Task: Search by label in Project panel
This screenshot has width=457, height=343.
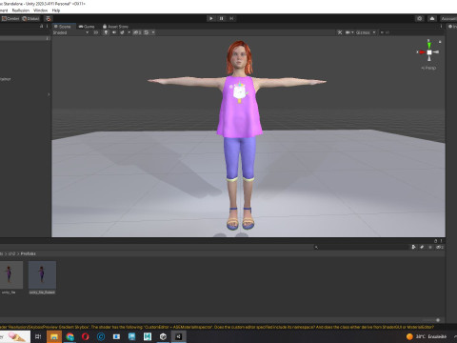Action: (x=422, y=247)
